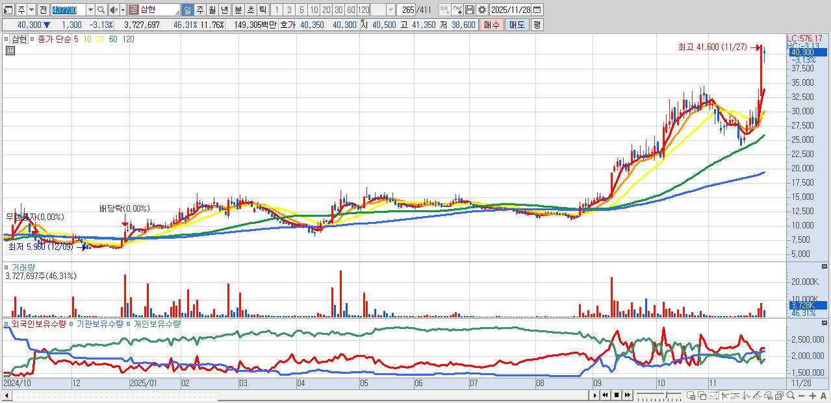Click the 매도 sell button
831x403 pixels.
coord(517,25)
